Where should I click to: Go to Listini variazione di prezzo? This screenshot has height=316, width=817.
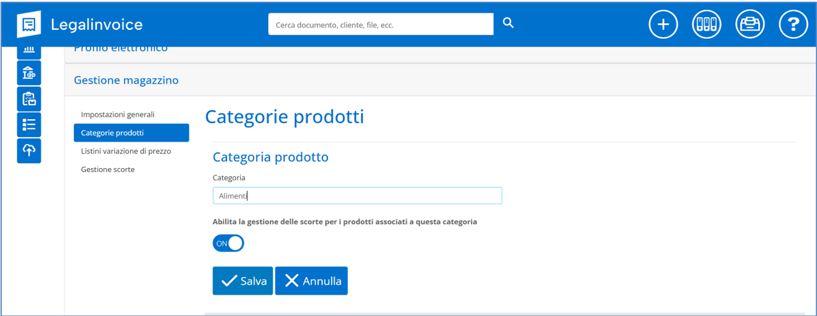point(126,151)
